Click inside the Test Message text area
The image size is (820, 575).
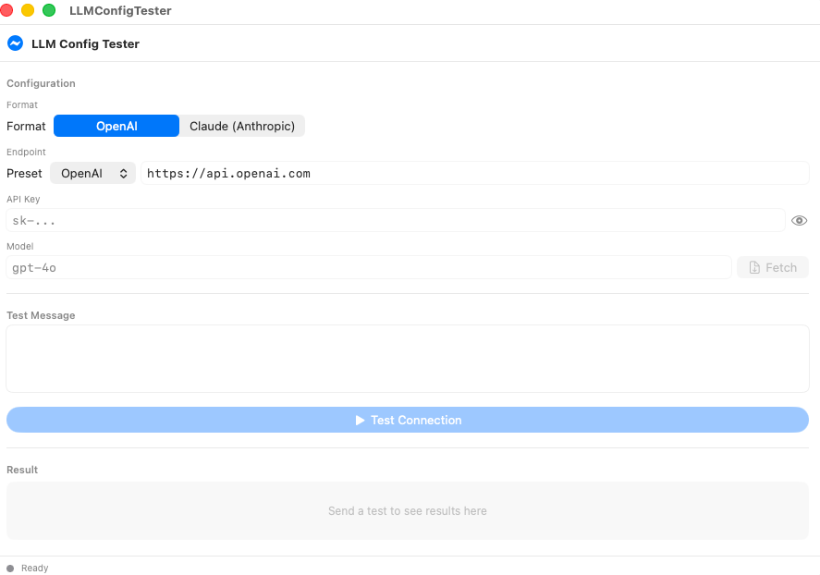(x=408, y=359)
